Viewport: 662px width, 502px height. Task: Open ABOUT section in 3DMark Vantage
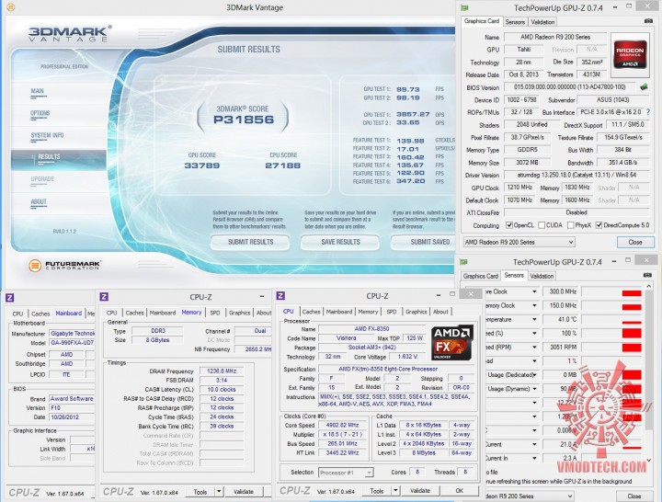click(39, 202)
